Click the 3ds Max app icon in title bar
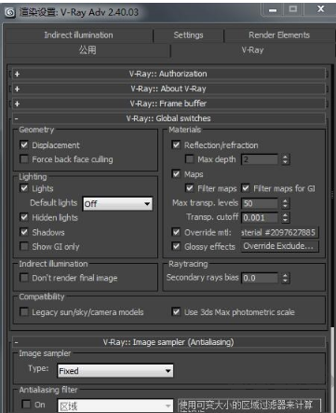The width and height of the screenshot is (336, 413). 10,12
